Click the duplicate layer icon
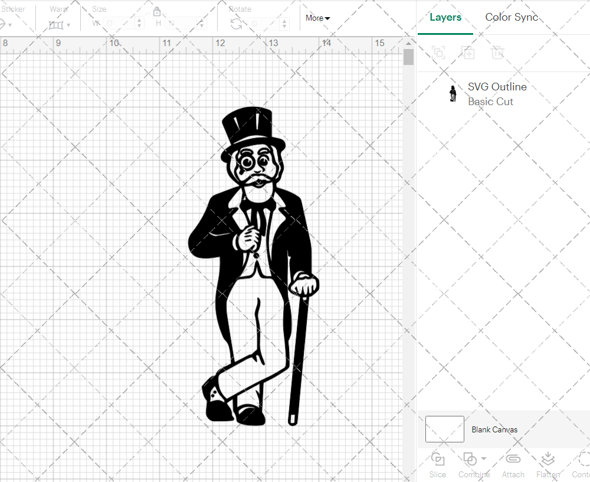 [x=468, y=53]
